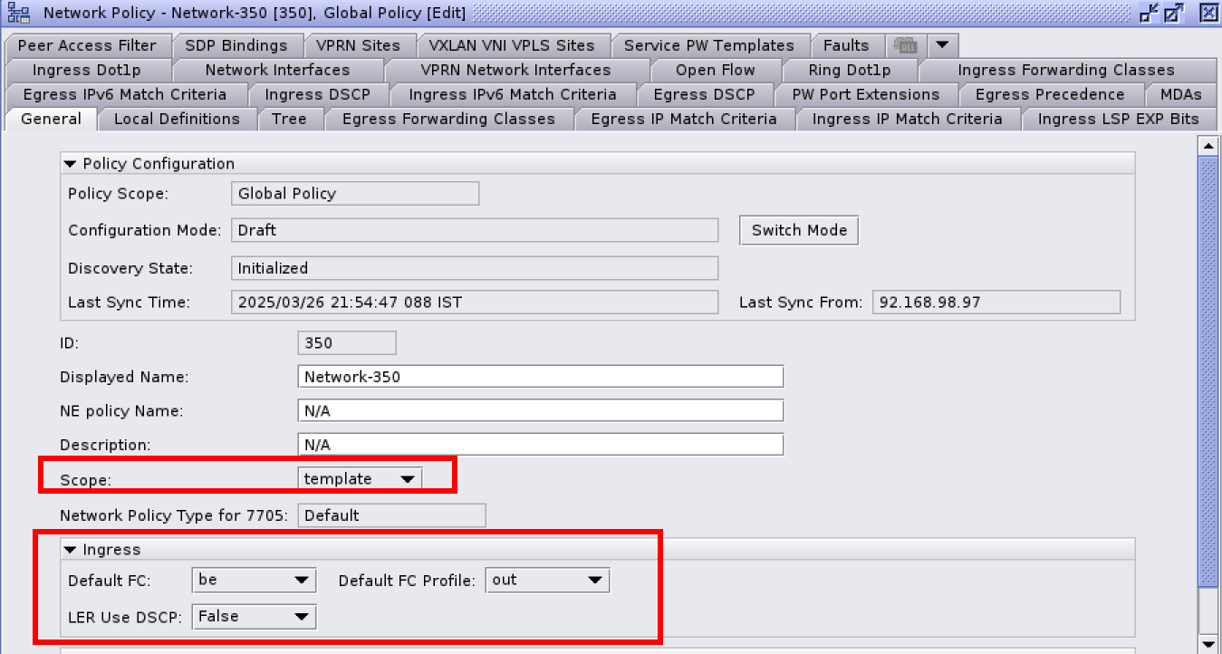Open the tab list dropdown arrow
The height and width of the screenshot is (654, 1222).
click(x=942, y=45)
